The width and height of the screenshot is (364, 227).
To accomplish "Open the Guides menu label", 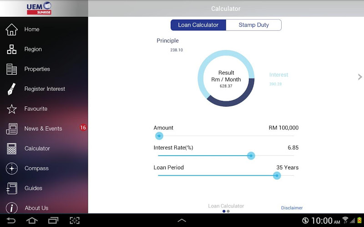I will tap(33, 188).
